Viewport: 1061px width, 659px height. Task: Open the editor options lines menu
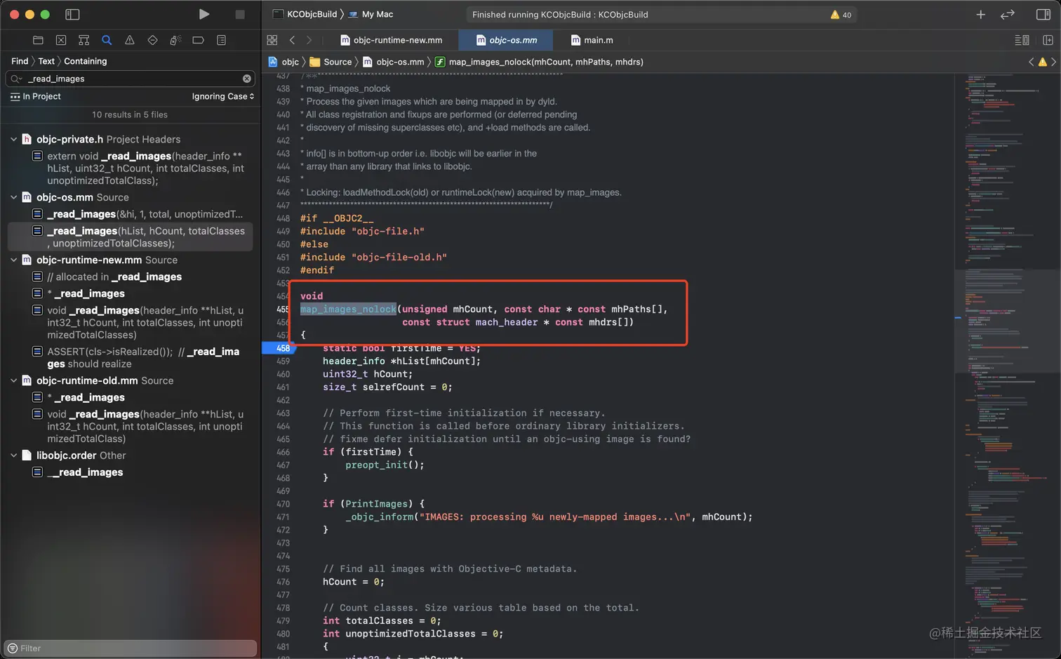pos(1022,40)
